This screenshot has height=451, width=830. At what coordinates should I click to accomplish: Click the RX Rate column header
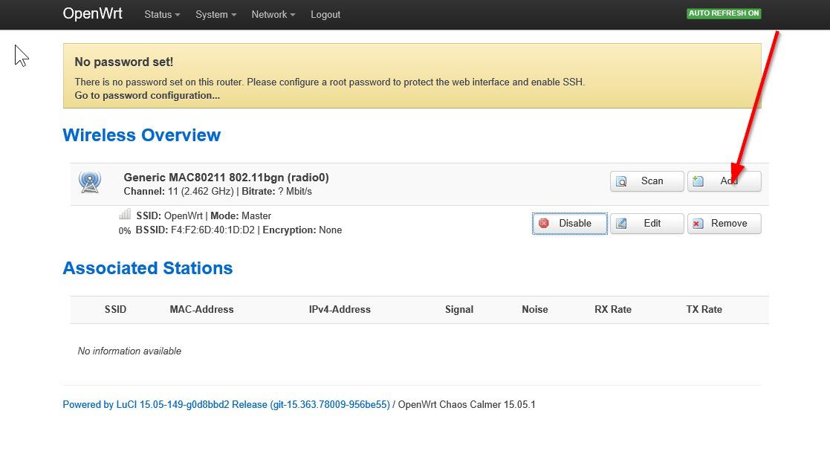[613, 309]
